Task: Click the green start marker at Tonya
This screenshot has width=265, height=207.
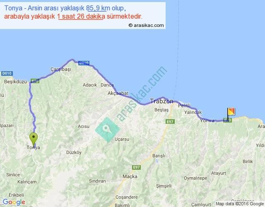Action: coord(34,138)
